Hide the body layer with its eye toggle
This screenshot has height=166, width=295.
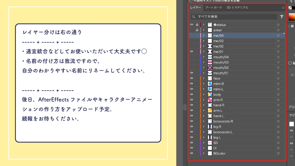coord(191,94)
